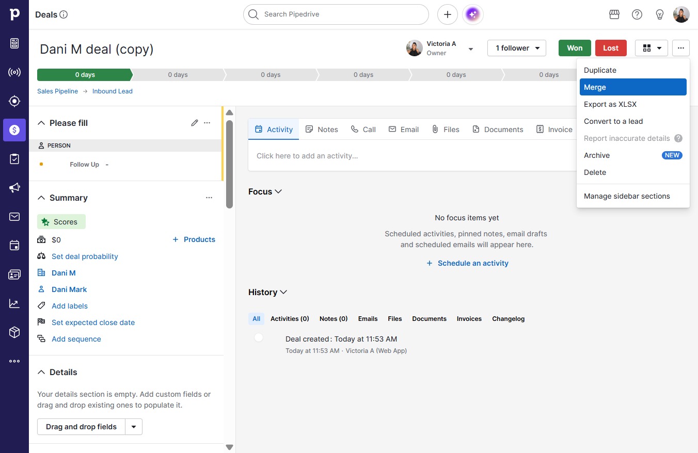Click the Search Pipedrive field
698x453 pixels.
click(x=336, y=14)
